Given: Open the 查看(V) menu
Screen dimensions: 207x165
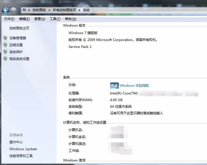Looking at the screenshot, I should click(40, 19).
